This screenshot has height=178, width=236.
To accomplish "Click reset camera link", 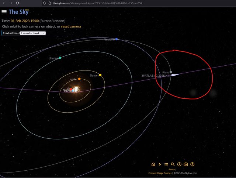I will [71, 26].
